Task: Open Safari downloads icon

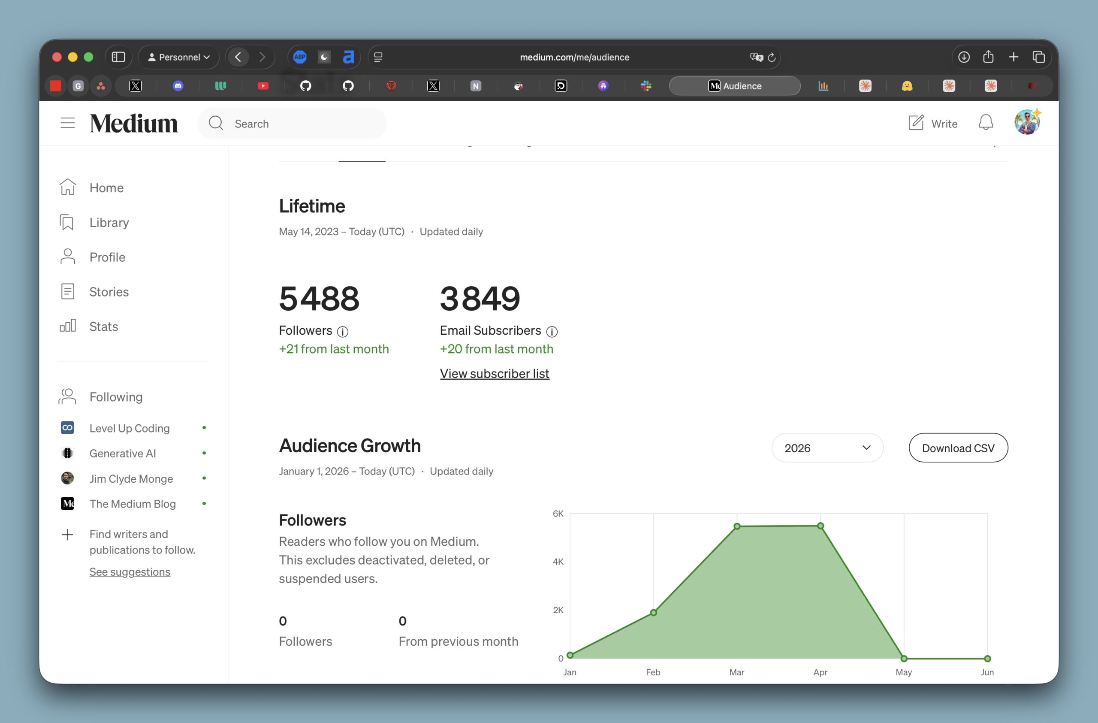Action: click(x=964, y=57)
